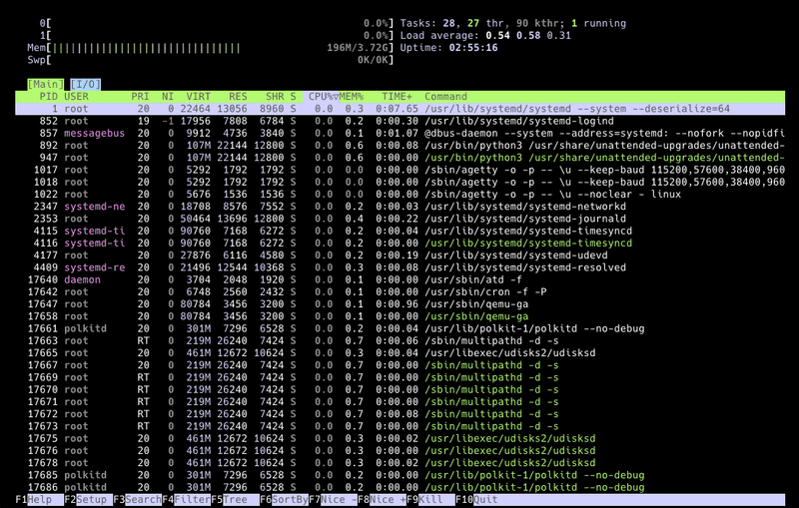Activate F4 Filter option
799x508 pixels.
192,500
